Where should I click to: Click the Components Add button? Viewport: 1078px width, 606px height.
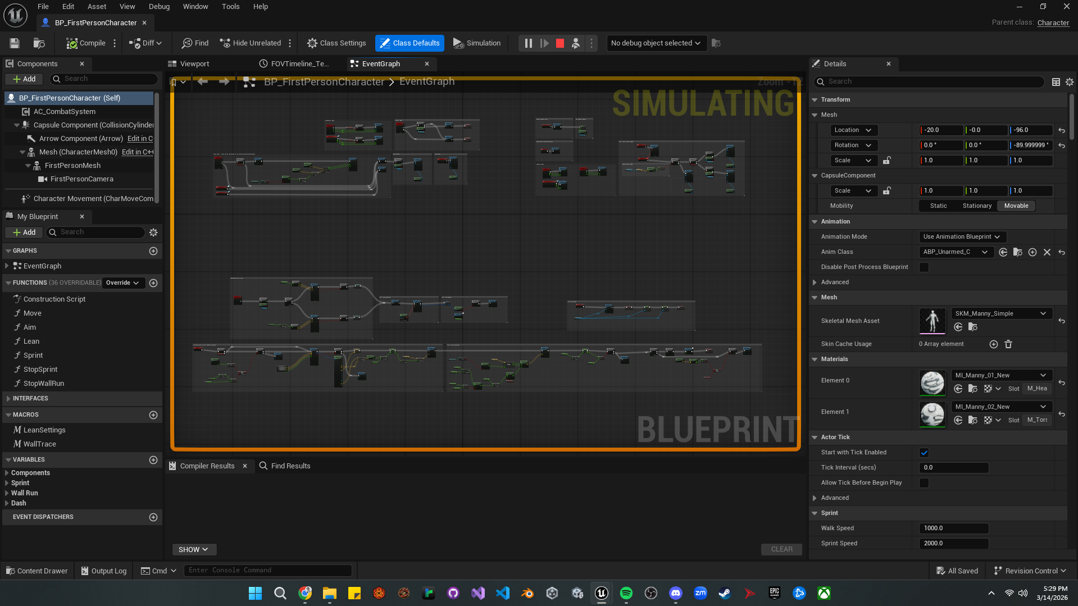coord(24,79)
